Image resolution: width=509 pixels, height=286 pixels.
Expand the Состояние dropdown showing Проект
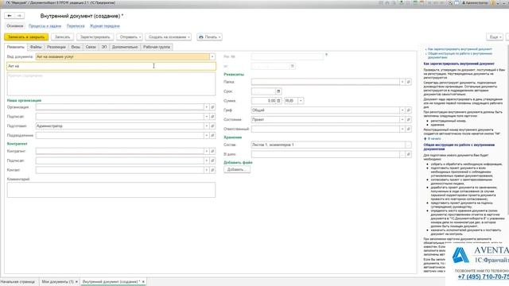pyautogui.click(x=402, y=120)
